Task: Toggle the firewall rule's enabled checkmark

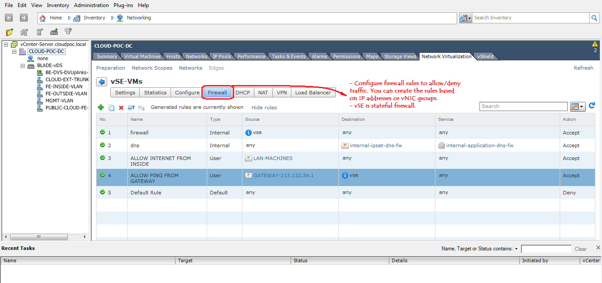Action: pos(102,132)
